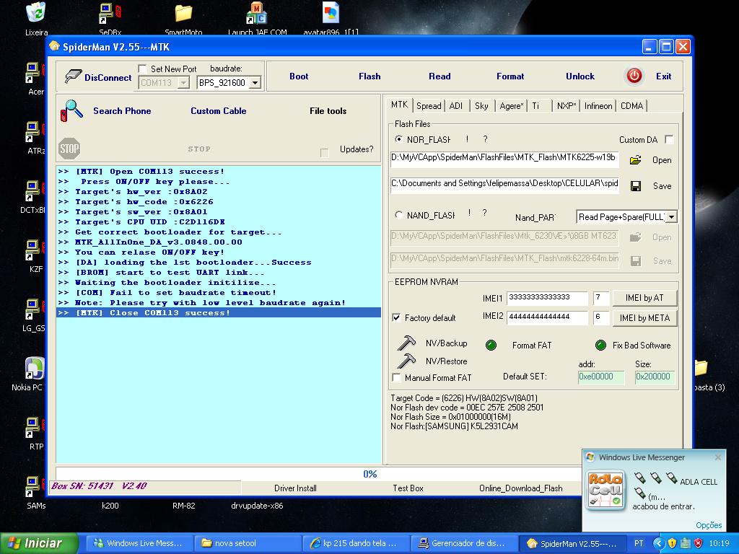Click Driver Install in the status bar

click(x=295, y=488)
